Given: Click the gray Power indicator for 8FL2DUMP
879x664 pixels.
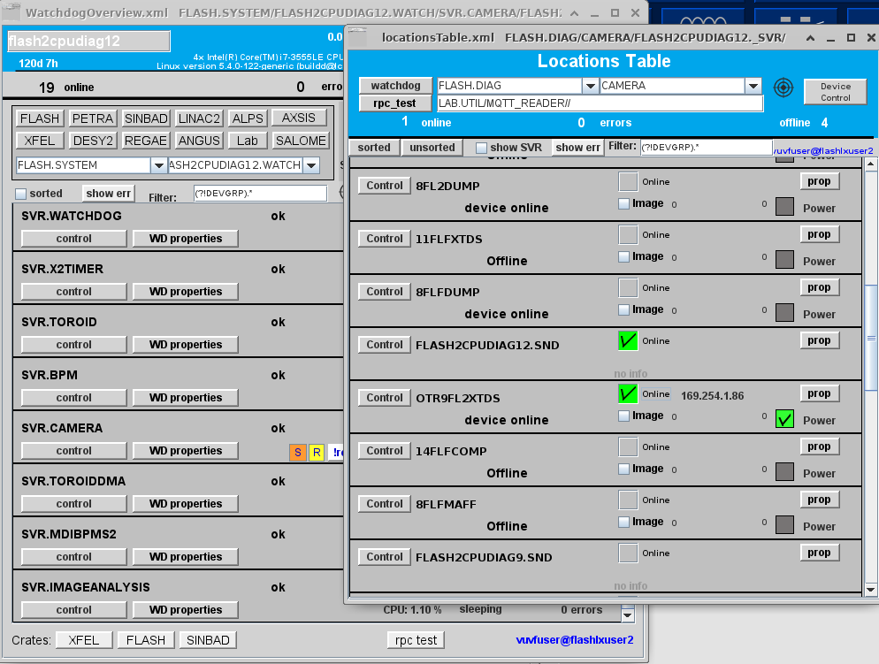Looking at the screenshot, I should coord(783,206).
